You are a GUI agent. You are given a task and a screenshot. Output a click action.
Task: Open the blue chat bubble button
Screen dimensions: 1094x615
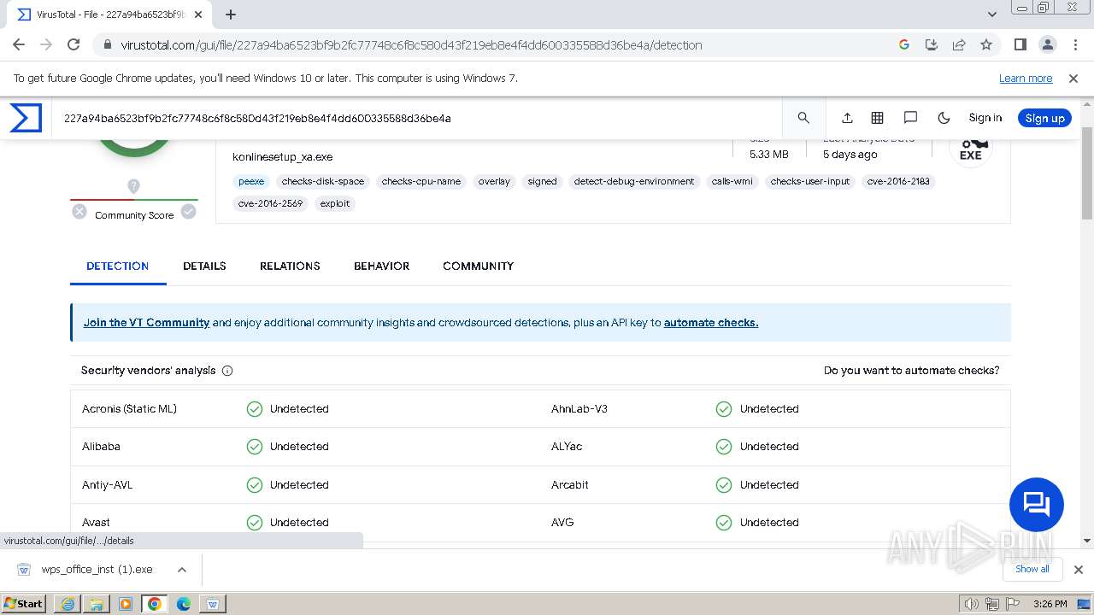coord(1036,505)
